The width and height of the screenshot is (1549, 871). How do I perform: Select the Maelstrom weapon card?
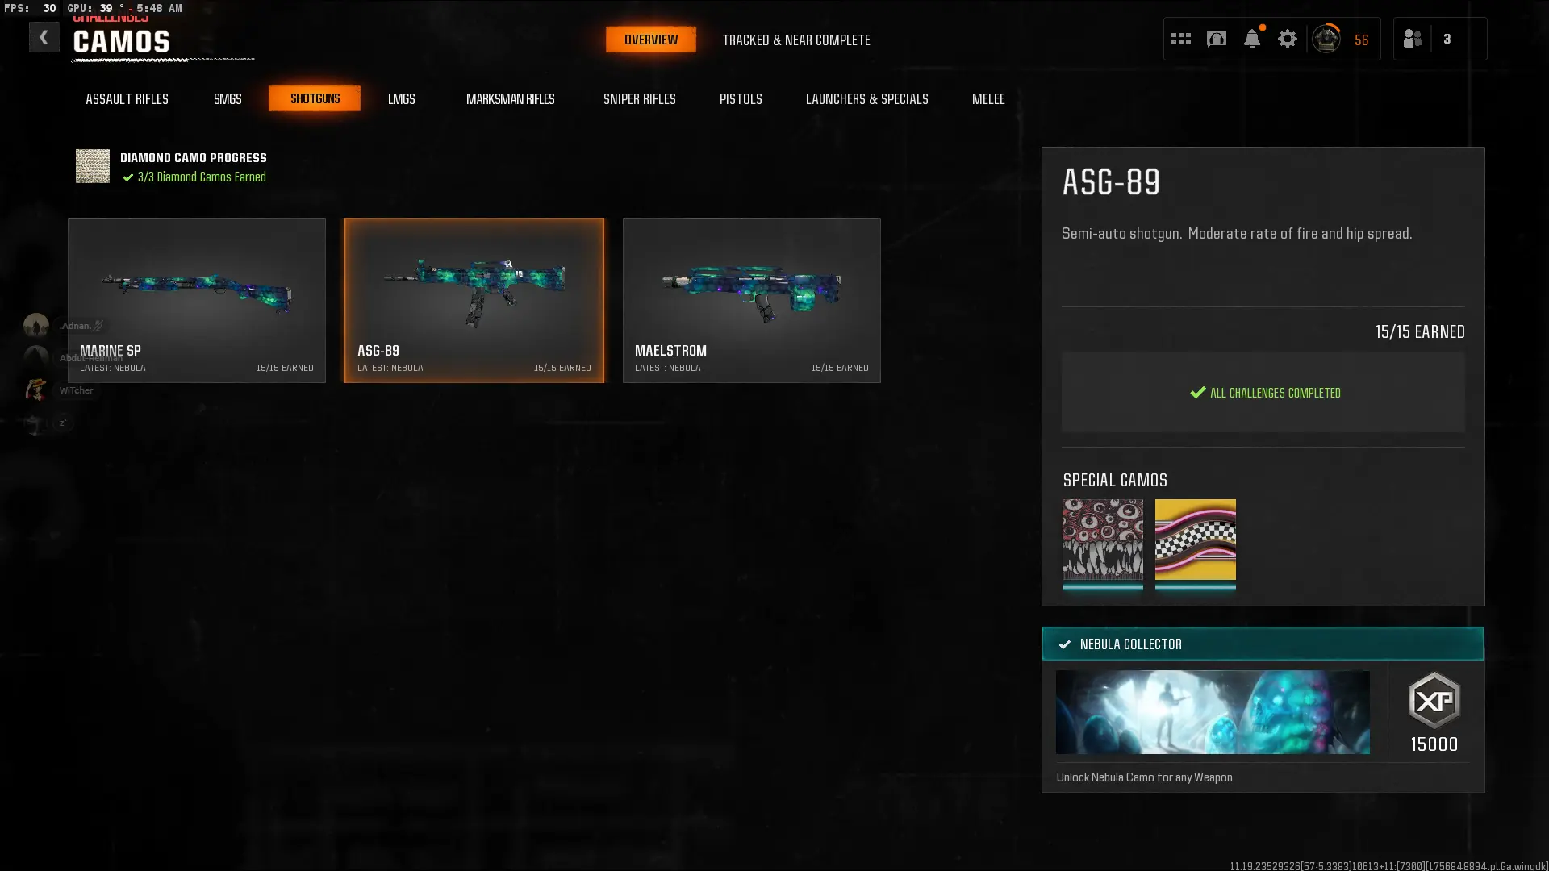751,300
